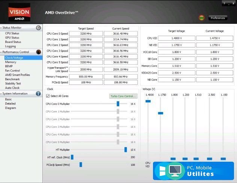Collapse the System Information section
This screenshot has height=183, width=237.
[x=1, y=94]
